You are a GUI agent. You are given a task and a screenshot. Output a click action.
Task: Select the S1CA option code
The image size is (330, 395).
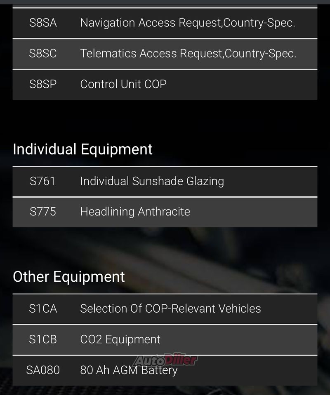(42, 309)
